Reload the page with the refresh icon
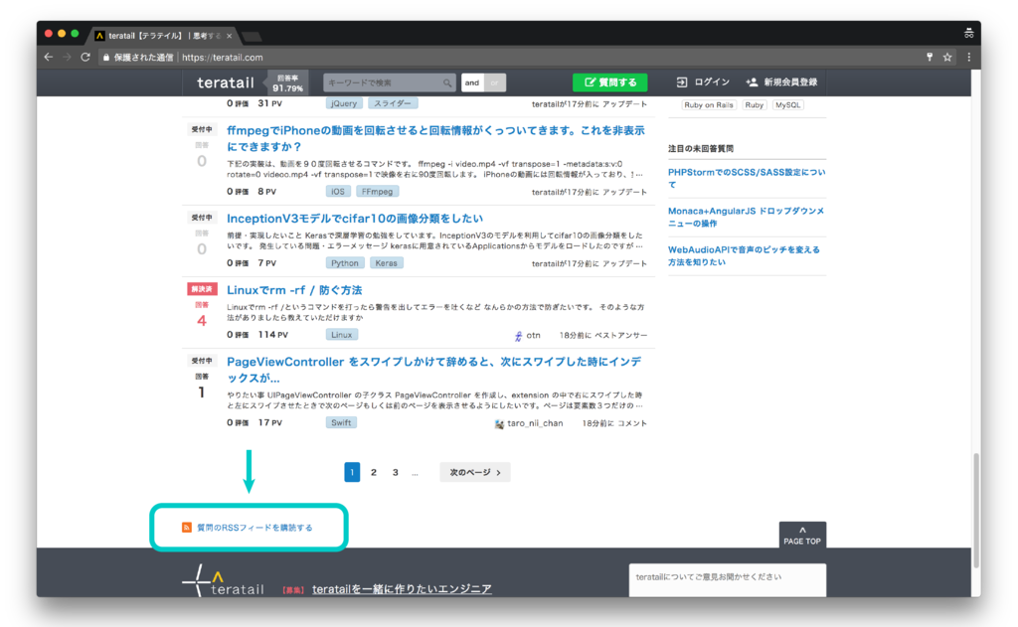The height and width of the screenshot is (627, 1018). pyautogui.click(x=85, y=57)
